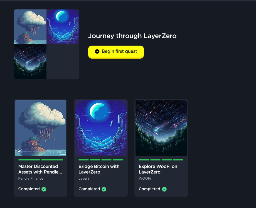Open the Bridge Bitcoin with LayerZero quest title
This screenshot has height=208, width=256.
(x=99, y=169)
